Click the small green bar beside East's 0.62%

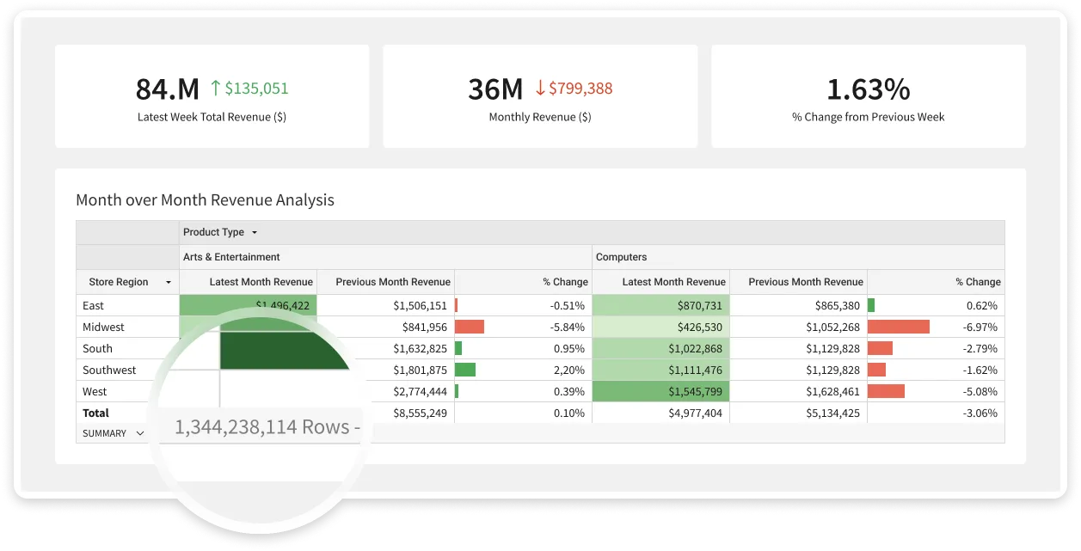click(873, 305)
